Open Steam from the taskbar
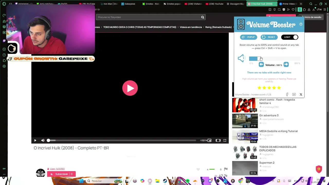329x185 pixels. [165, 181]
